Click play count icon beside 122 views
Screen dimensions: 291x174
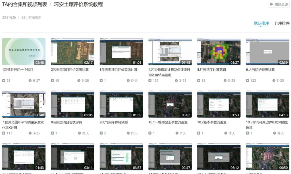point(248,81)
